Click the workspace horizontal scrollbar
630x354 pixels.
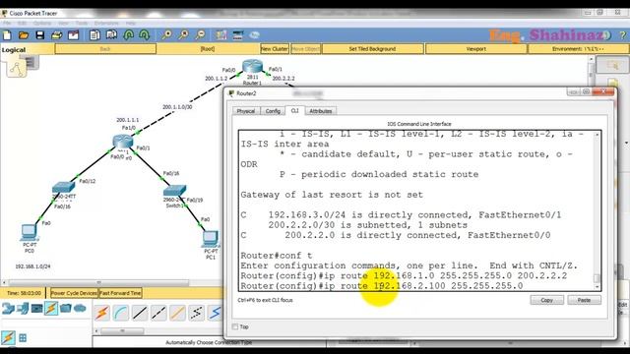coord(98,282)
